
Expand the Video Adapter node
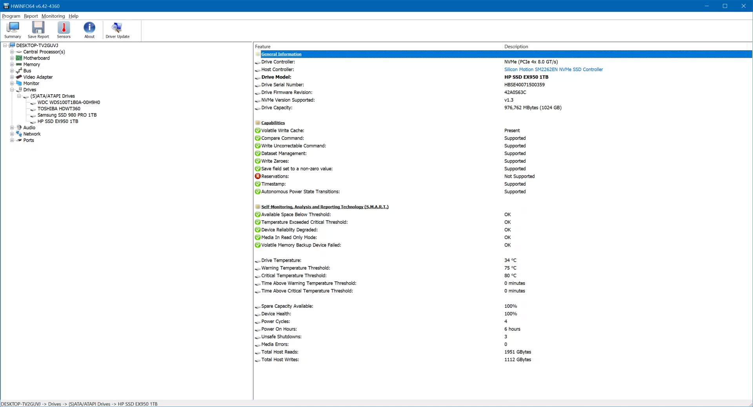coord(12,77)
